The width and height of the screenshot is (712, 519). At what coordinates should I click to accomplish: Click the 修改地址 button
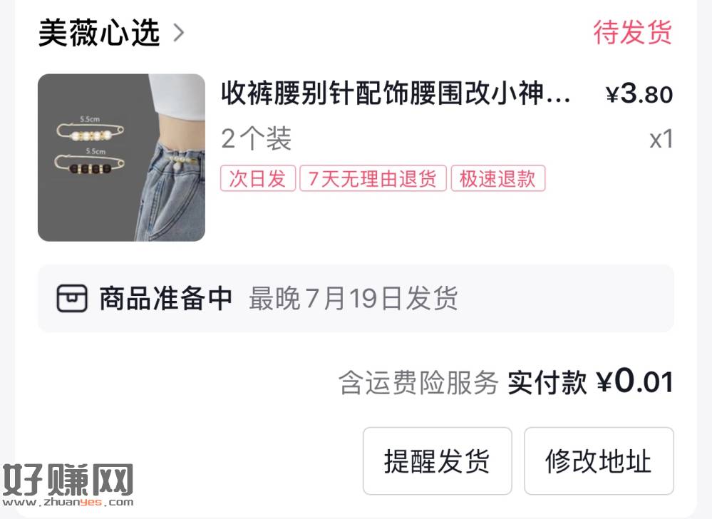click(599, 461)
